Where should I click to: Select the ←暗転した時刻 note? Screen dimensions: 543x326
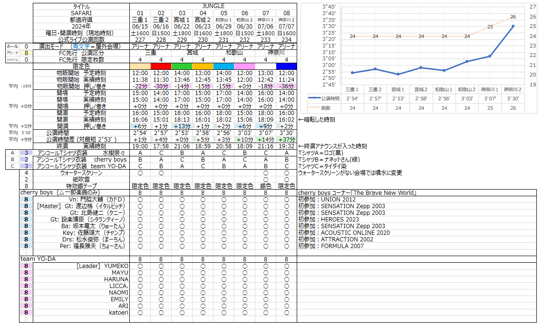pyautogui.click(x=317, y=120)
